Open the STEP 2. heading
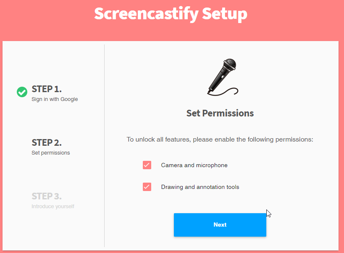 click(47, 142)
